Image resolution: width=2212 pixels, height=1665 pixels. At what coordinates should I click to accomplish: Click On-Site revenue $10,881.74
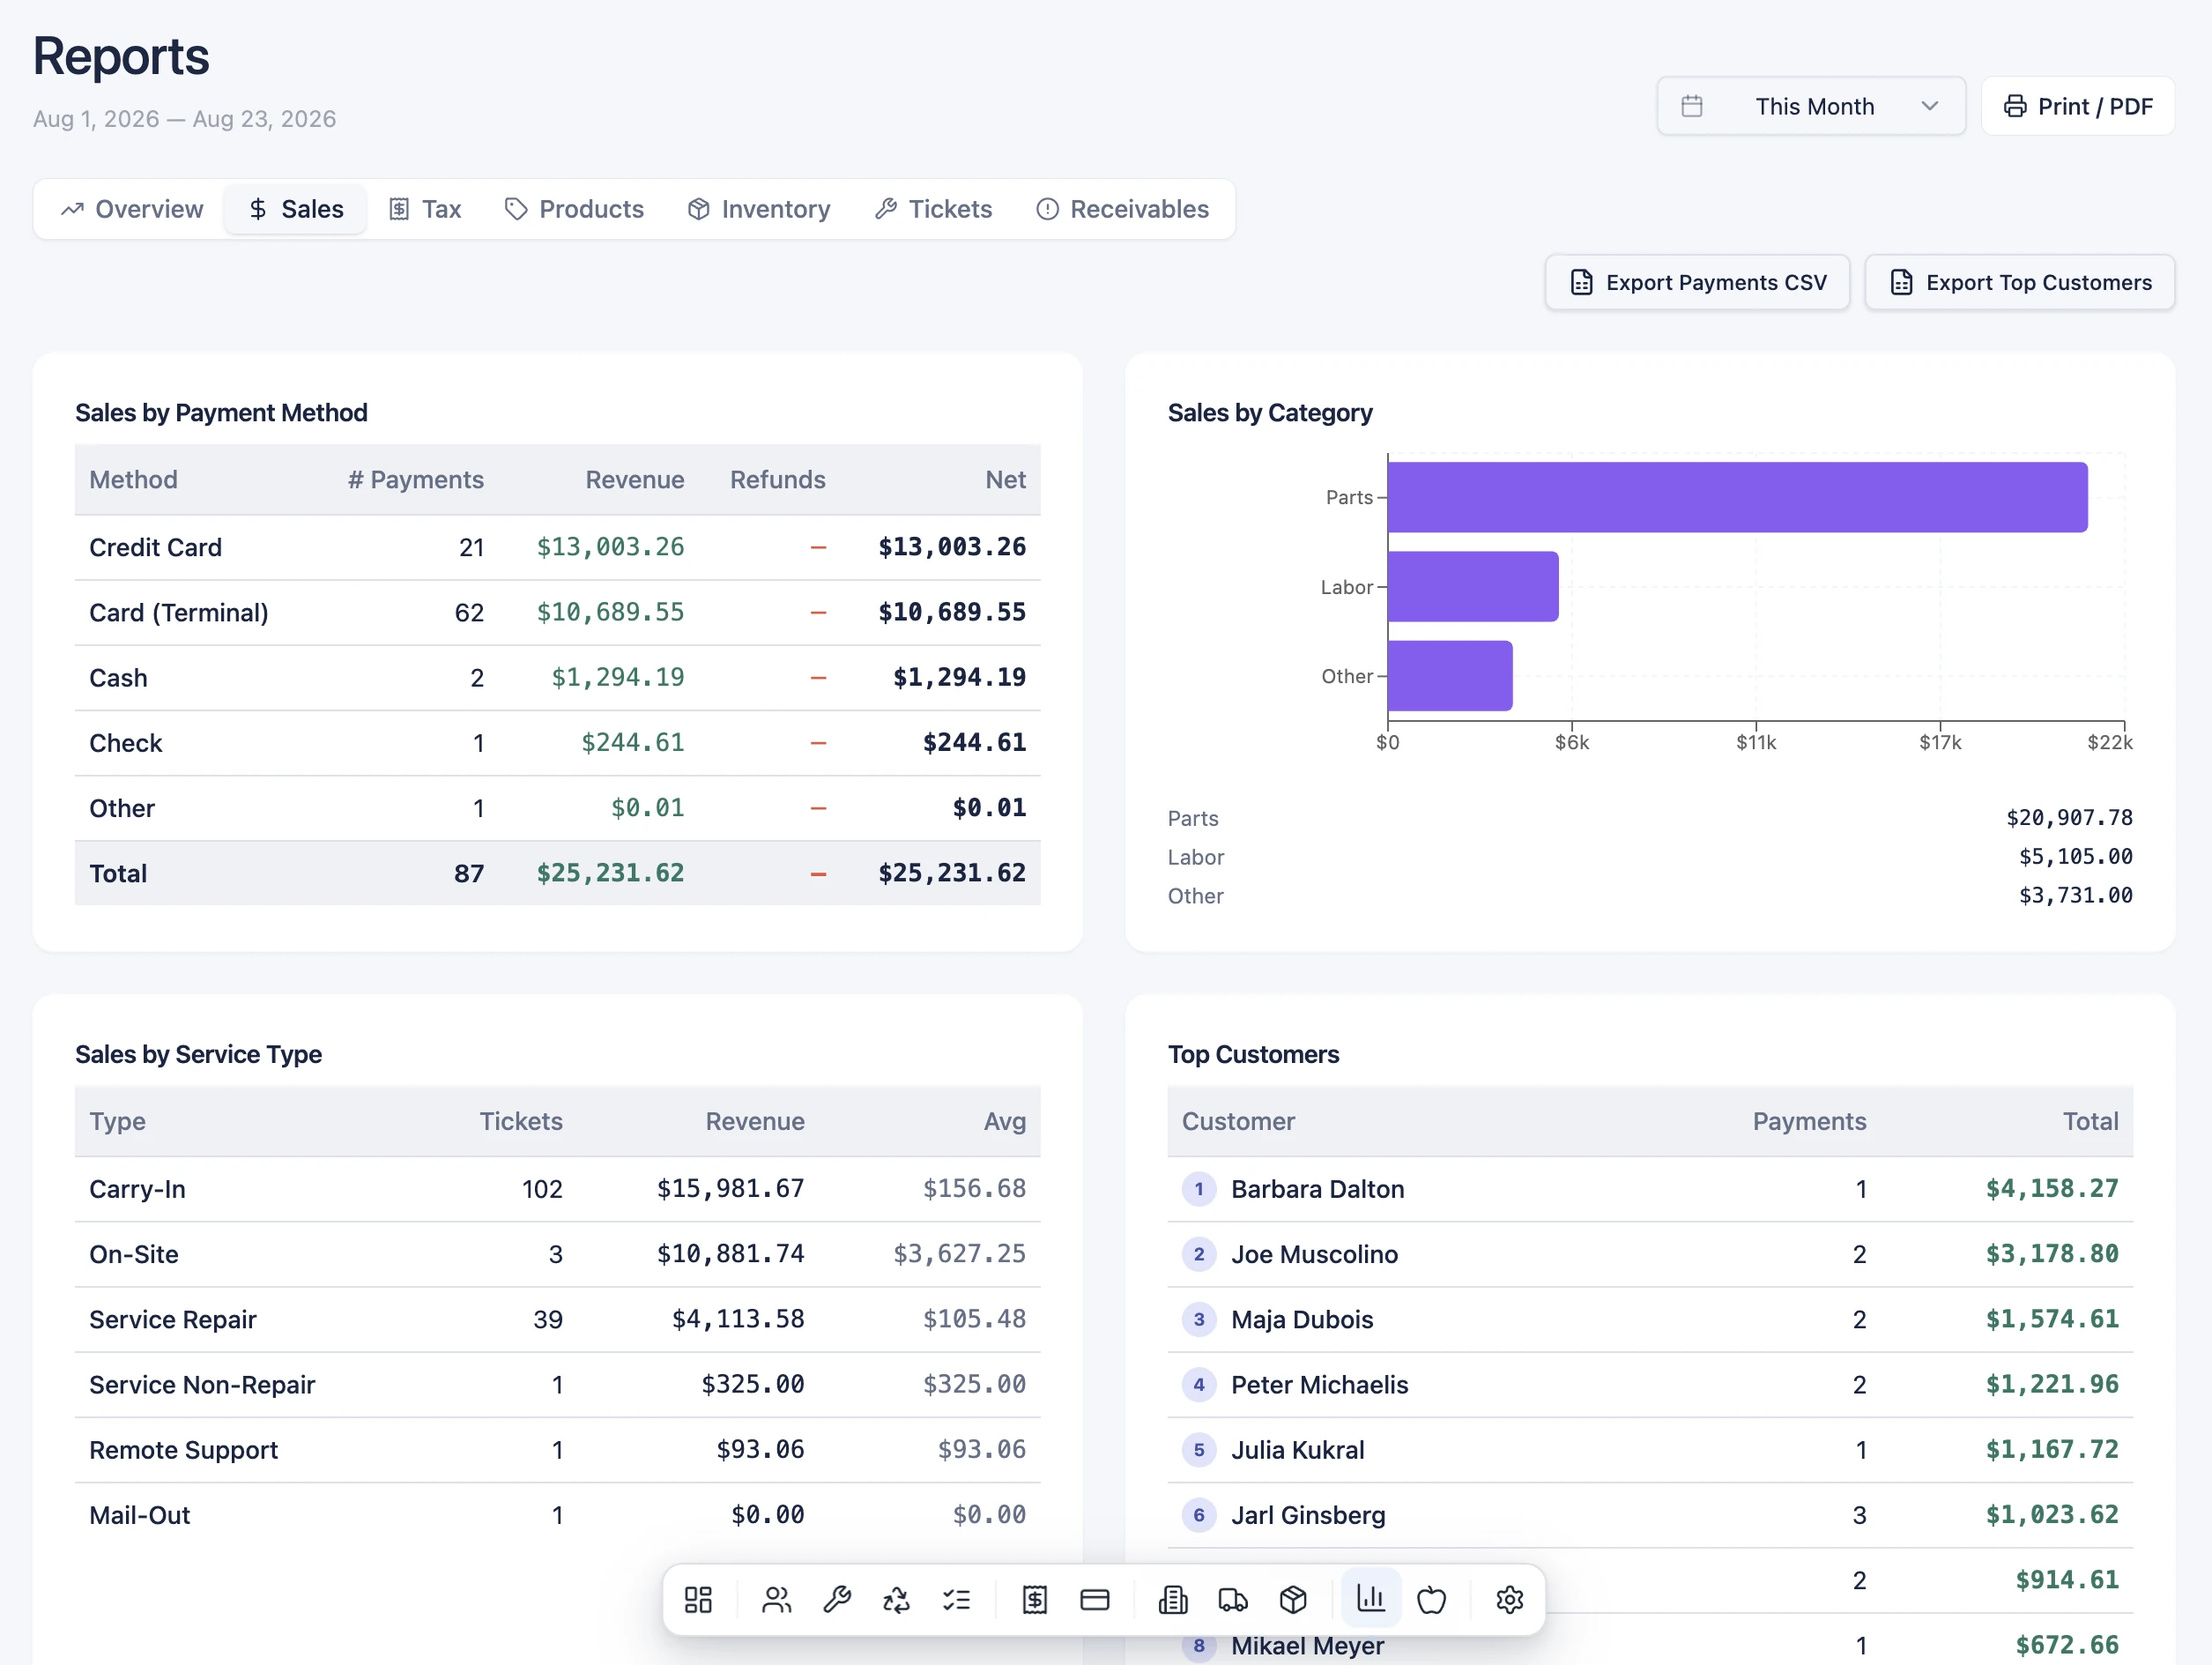click(x=730, y=1254)
